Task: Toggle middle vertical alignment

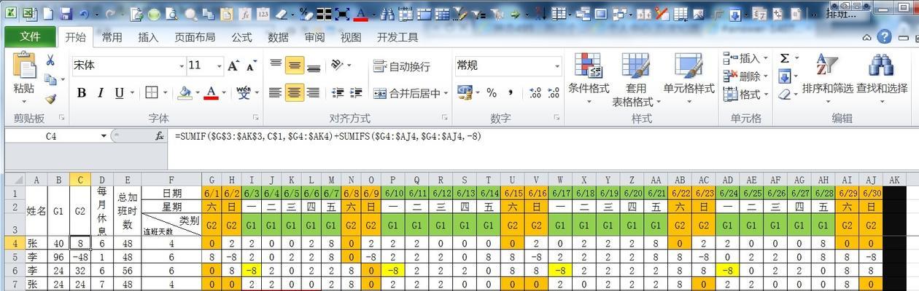Action: [x=295, y=66]
